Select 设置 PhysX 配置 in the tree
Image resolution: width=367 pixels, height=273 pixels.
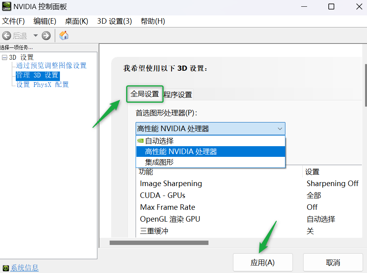[x=42, y=85]
